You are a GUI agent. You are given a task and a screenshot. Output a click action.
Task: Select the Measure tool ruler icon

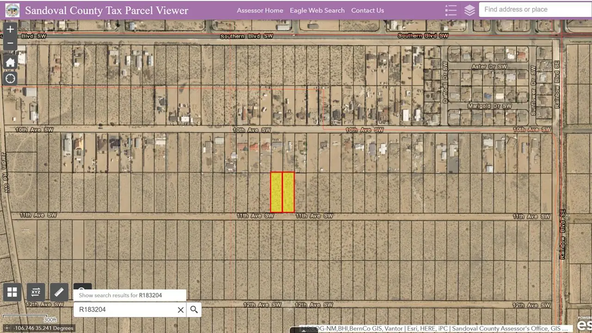click(59, 292)
